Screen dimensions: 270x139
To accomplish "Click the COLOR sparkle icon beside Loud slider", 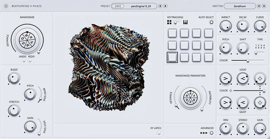I will (x=231, y=90).
